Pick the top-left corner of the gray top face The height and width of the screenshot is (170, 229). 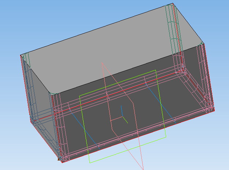click(21, 55)
